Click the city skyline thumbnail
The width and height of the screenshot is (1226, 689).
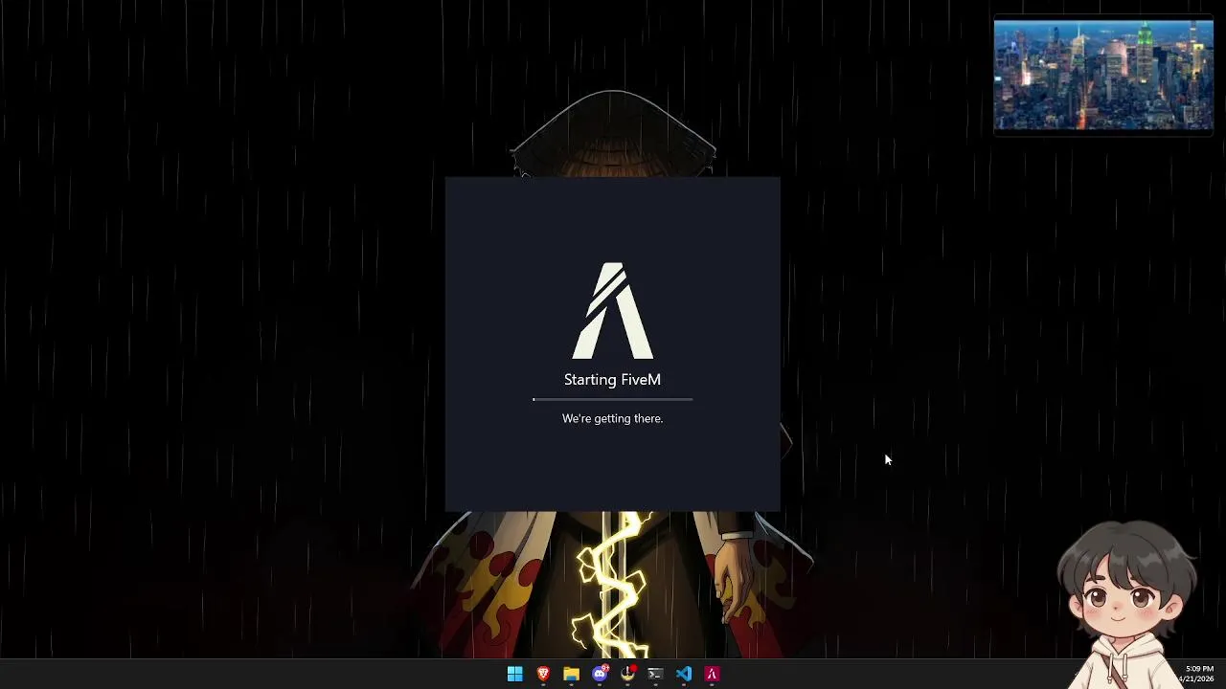click(1103, 75)
